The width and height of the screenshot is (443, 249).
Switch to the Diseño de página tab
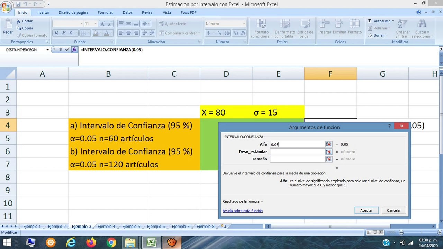click(x=73, y=12)
